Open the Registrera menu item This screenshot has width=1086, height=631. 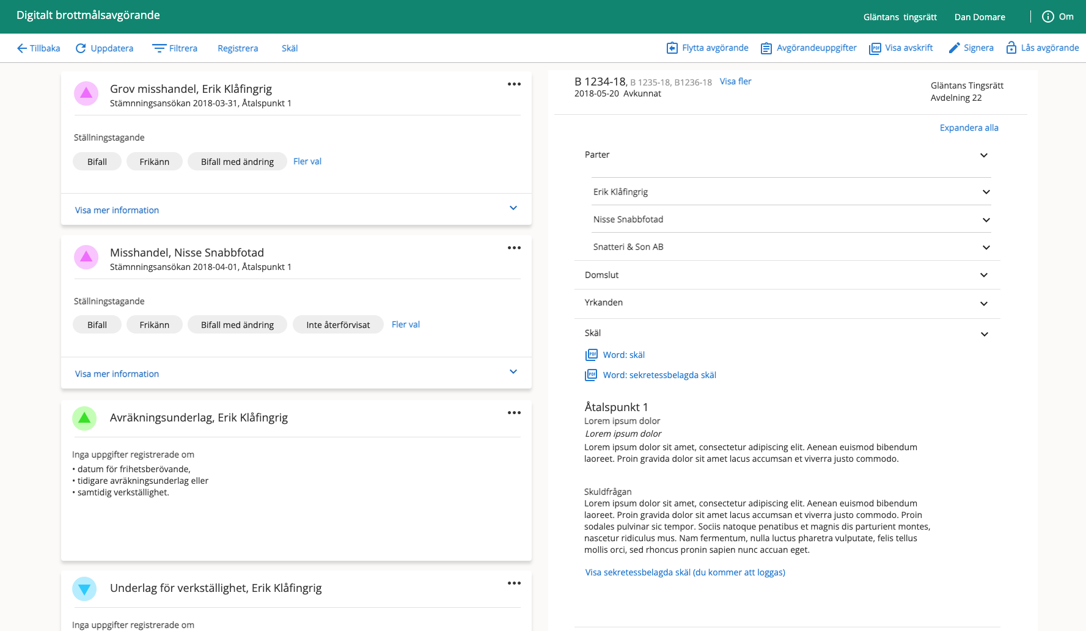click(x=238, y=48)
